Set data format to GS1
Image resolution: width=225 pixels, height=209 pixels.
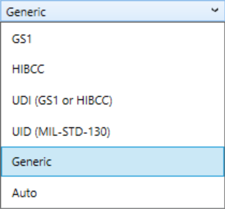click(112, 39)
